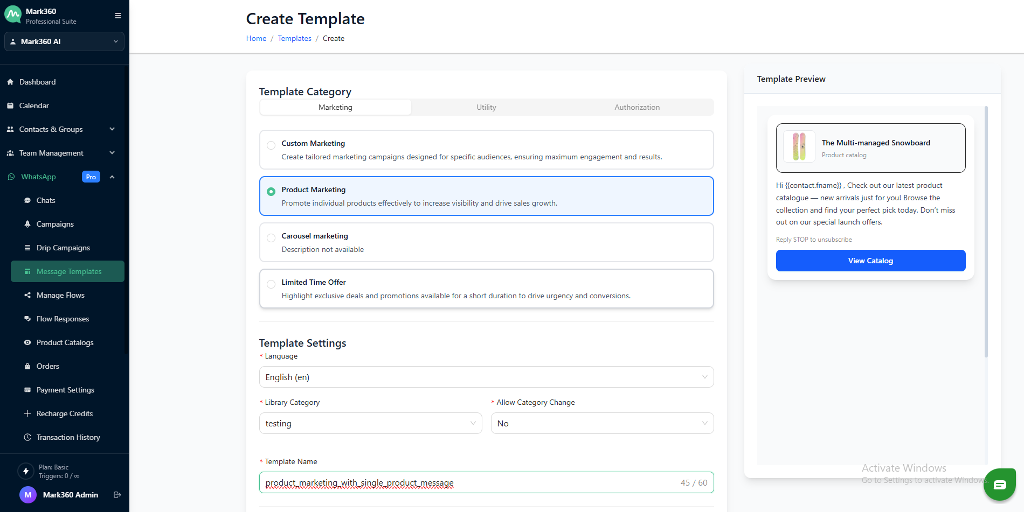Viewport: 1024px width, 512px height.
Task: Click the logout icon beside Mark360 Admin
Action: pos(117,495)
